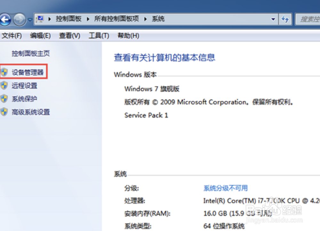The width and height of the screenshot is (320, 231).
Task: Select the 16.0 GB RAM value
Action: (238, 213)
